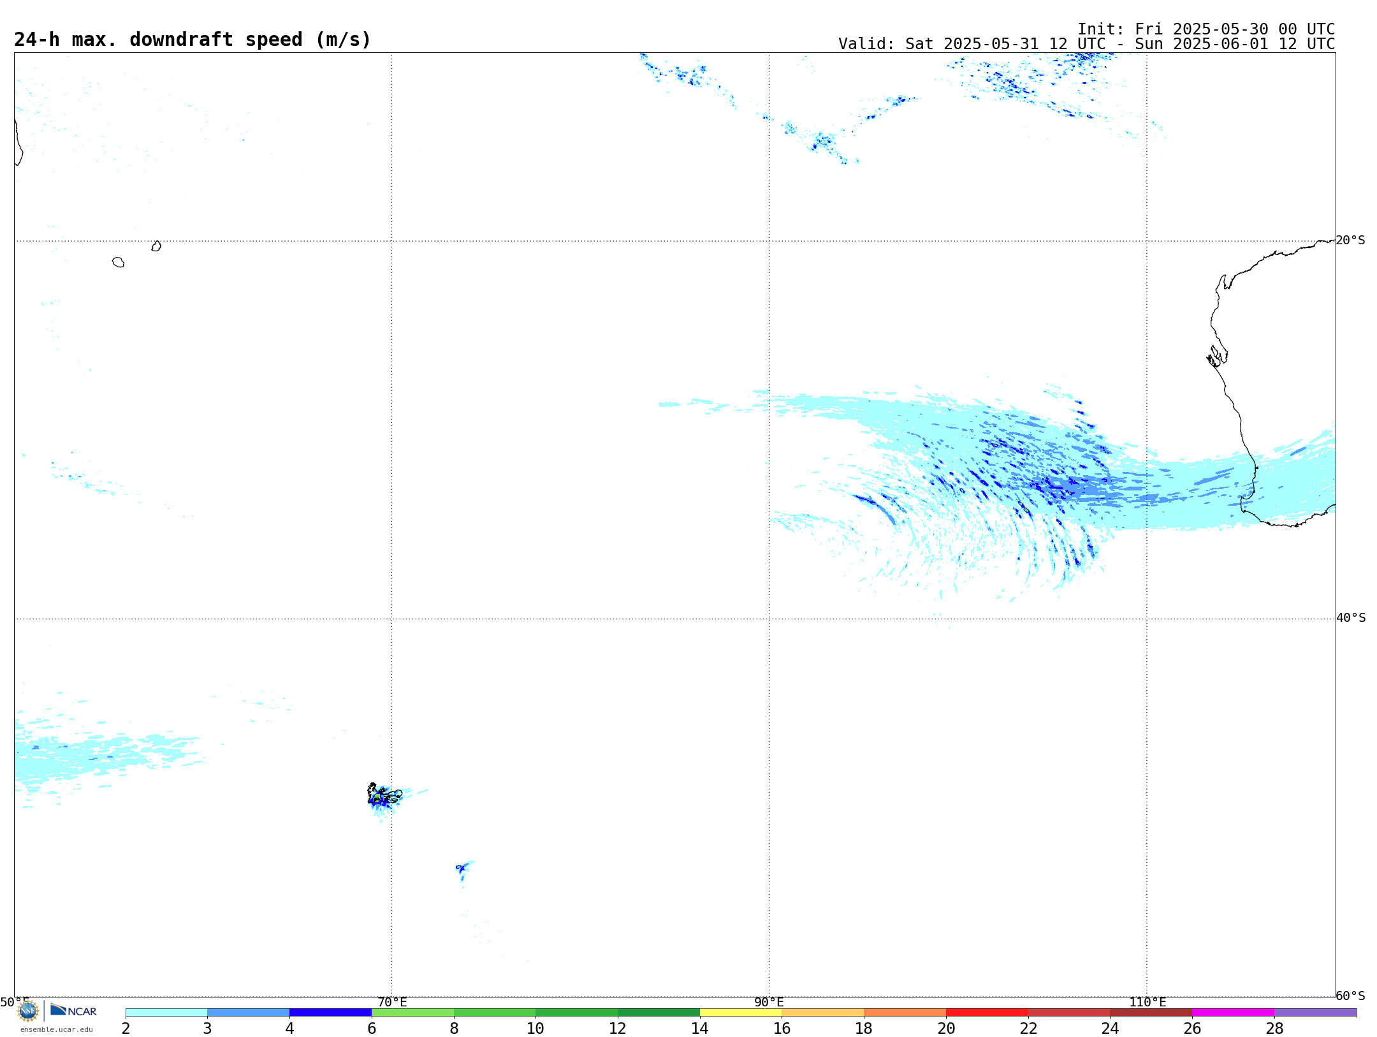This screenshot has width=1377, height=1037.
Task: Click the 60°S latitude label
Action: pos(1350,996)
